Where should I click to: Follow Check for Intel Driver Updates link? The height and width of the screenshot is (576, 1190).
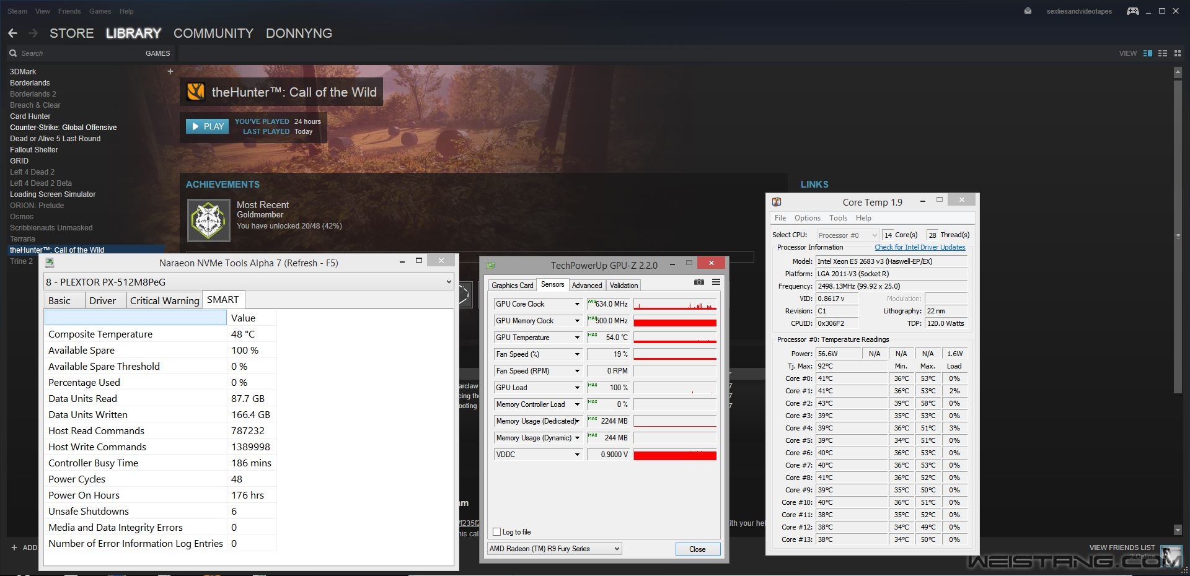pyautogui.click(x=920, y=247)
